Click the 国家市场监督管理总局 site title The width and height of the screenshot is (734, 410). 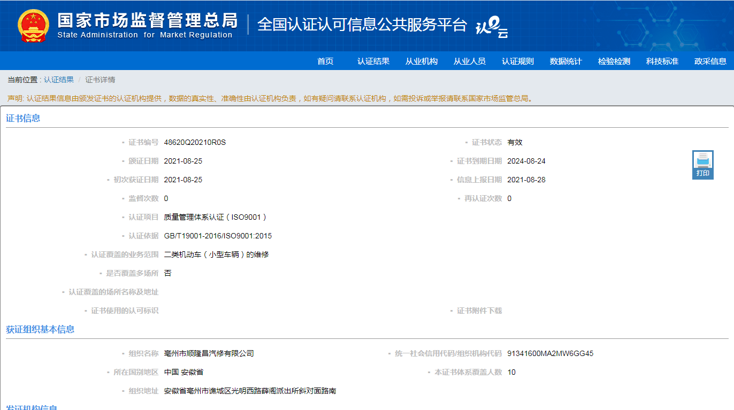click(147, 21)
